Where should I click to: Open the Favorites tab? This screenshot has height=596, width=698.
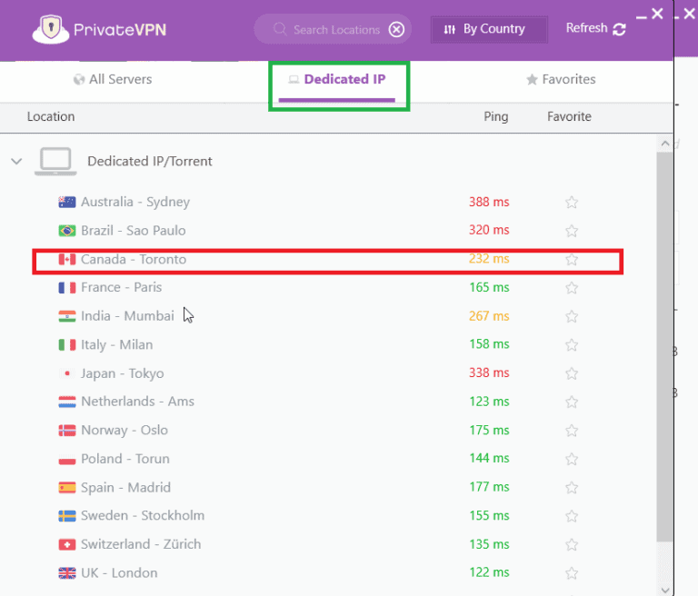pos(560,80)
